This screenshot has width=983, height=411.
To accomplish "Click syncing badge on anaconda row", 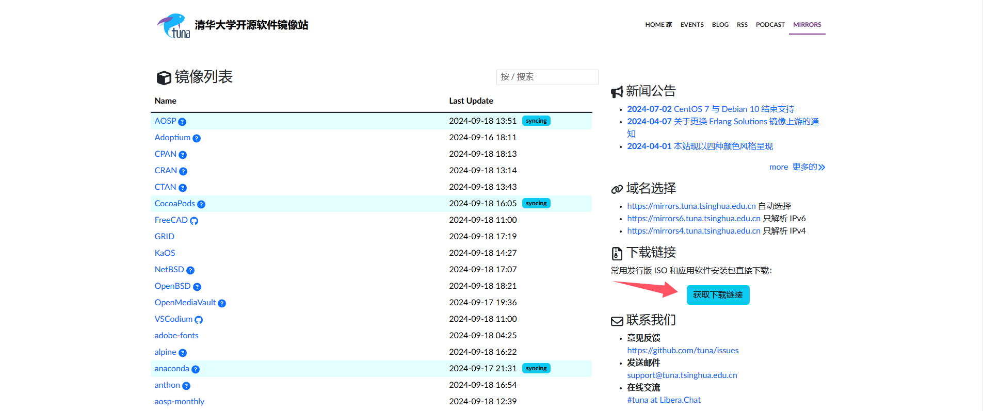I will (x=536, y=368).
